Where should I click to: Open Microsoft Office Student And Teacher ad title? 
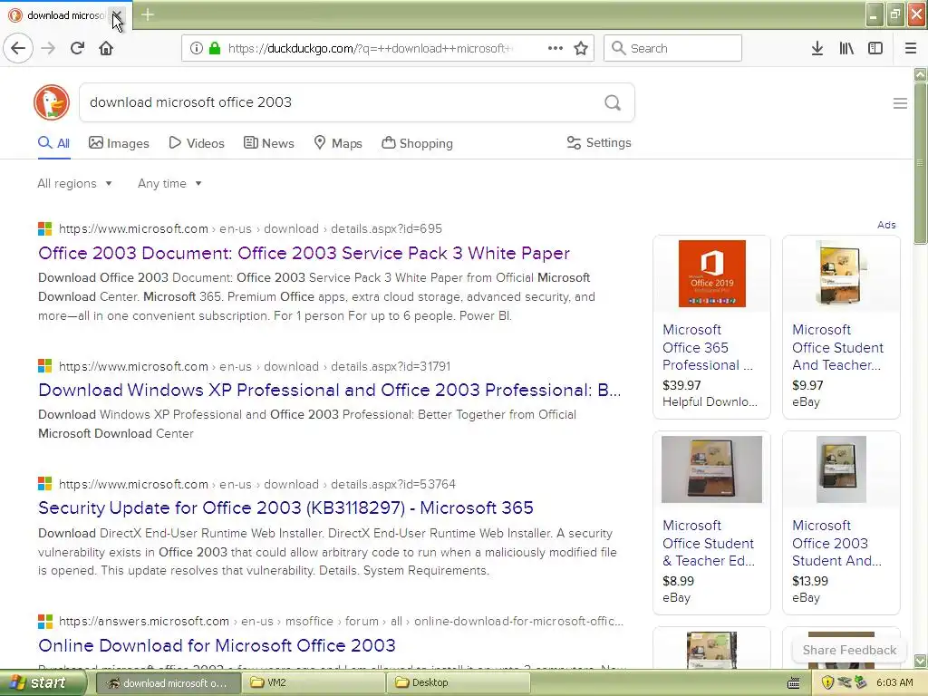(837, 347)
